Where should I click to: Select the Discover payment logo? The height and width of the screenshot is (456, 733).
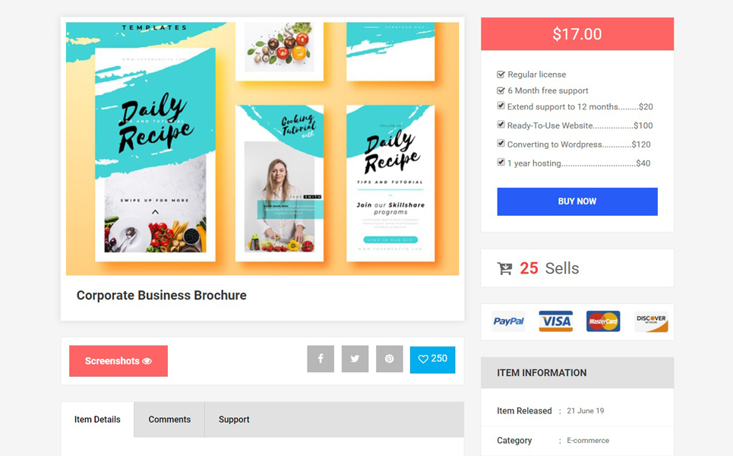(651, 321)
